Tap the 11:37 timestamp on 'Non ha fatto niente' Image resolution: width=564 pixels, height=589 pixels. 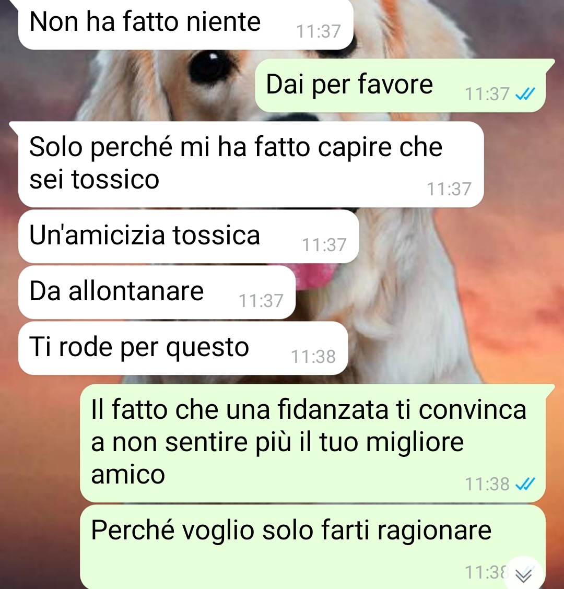tap(319, 31)
